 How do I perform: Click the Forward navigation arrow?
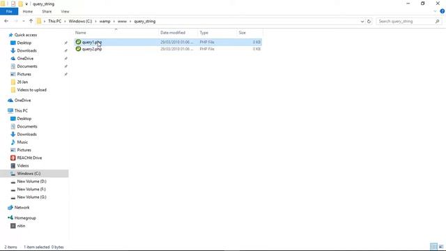click(x=16, y=21)
